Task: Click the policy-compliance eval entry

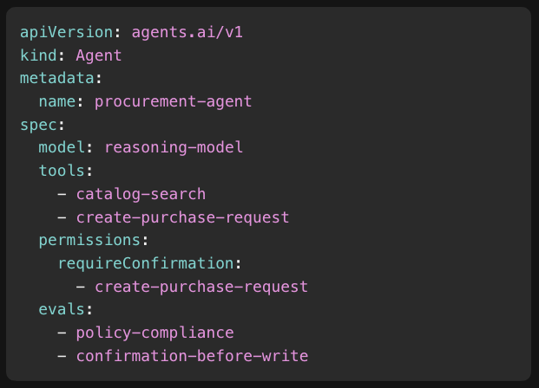Action: click(154, 333)
